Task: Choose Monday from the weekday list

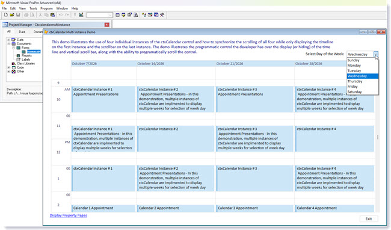Action: 363,66
